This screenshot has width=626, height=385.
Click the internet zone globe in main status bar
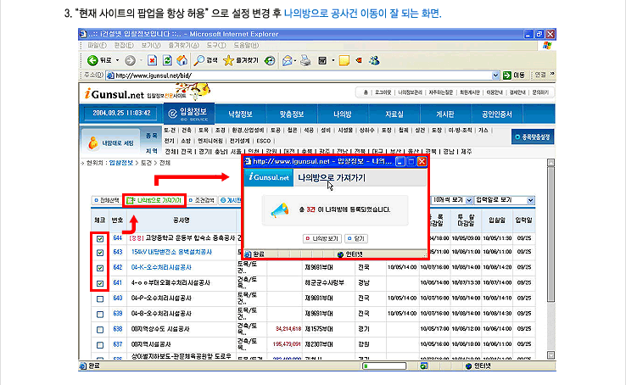click(x=468, y=365)
